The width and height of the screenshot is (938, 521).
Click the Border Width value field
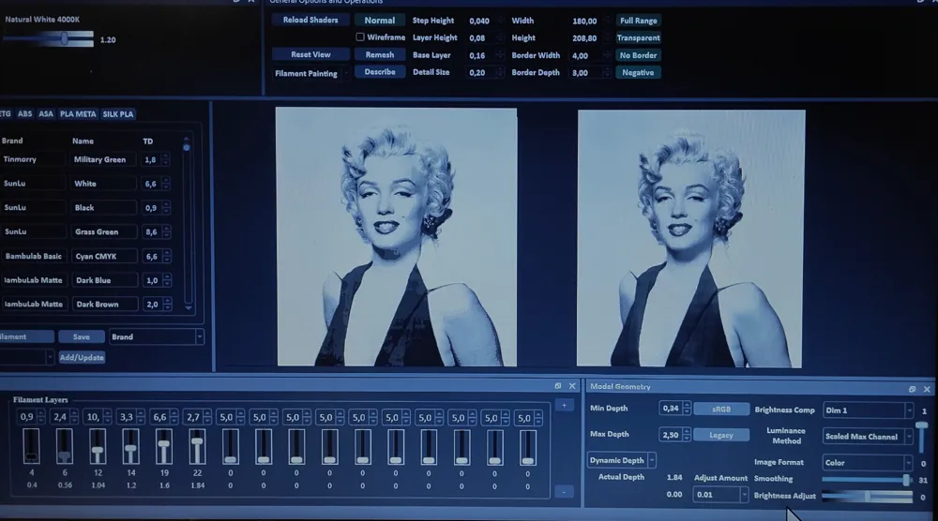click(589, 55)
